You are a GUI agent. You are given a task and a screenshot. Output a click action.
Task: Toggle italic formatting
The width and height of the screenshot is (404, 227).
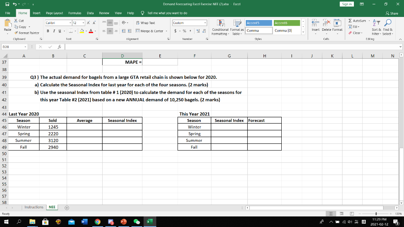coord(54,30)
